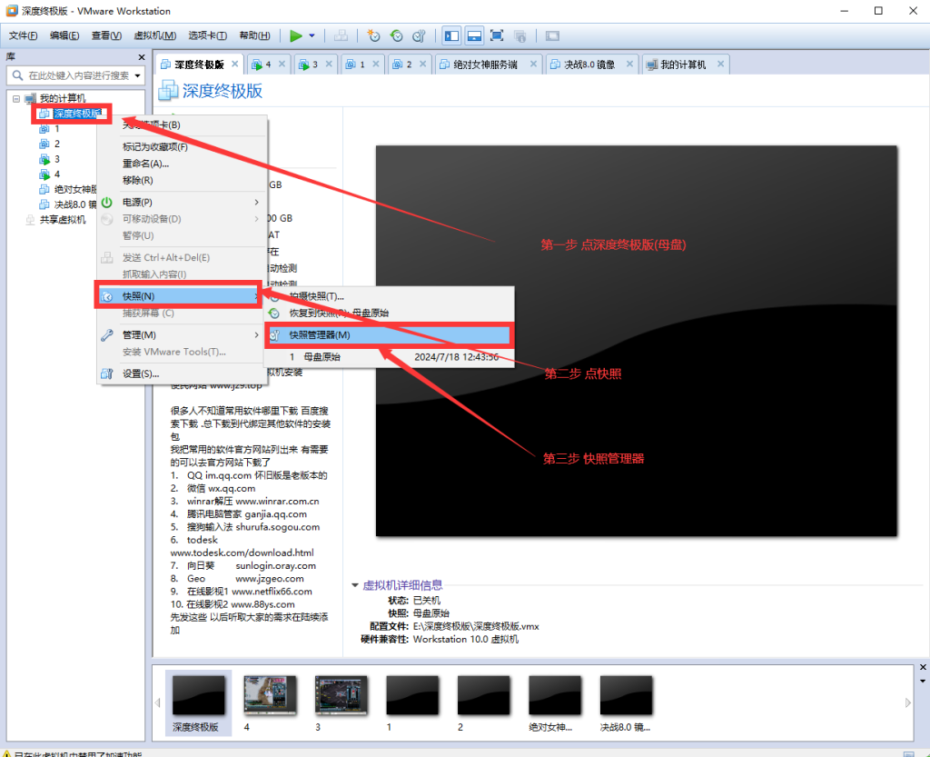The width and height of the screenshot is (930, 757).
Task: Open the 编辑(E) menu
Action: pos(64,35)
